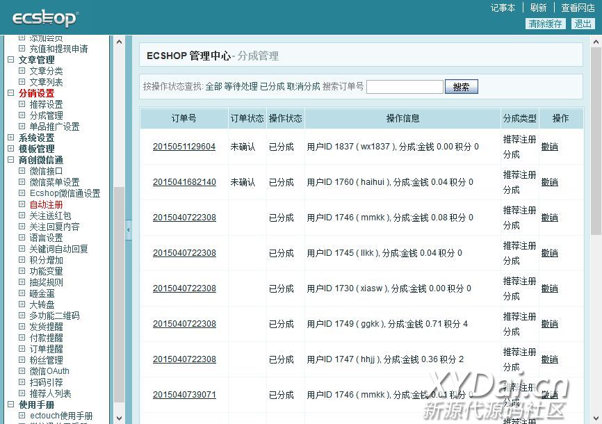The height and width of the screenshot is (424, 602).
Task: Click the Ecshop微信通设置 item icon
Action: pos(22,193)
